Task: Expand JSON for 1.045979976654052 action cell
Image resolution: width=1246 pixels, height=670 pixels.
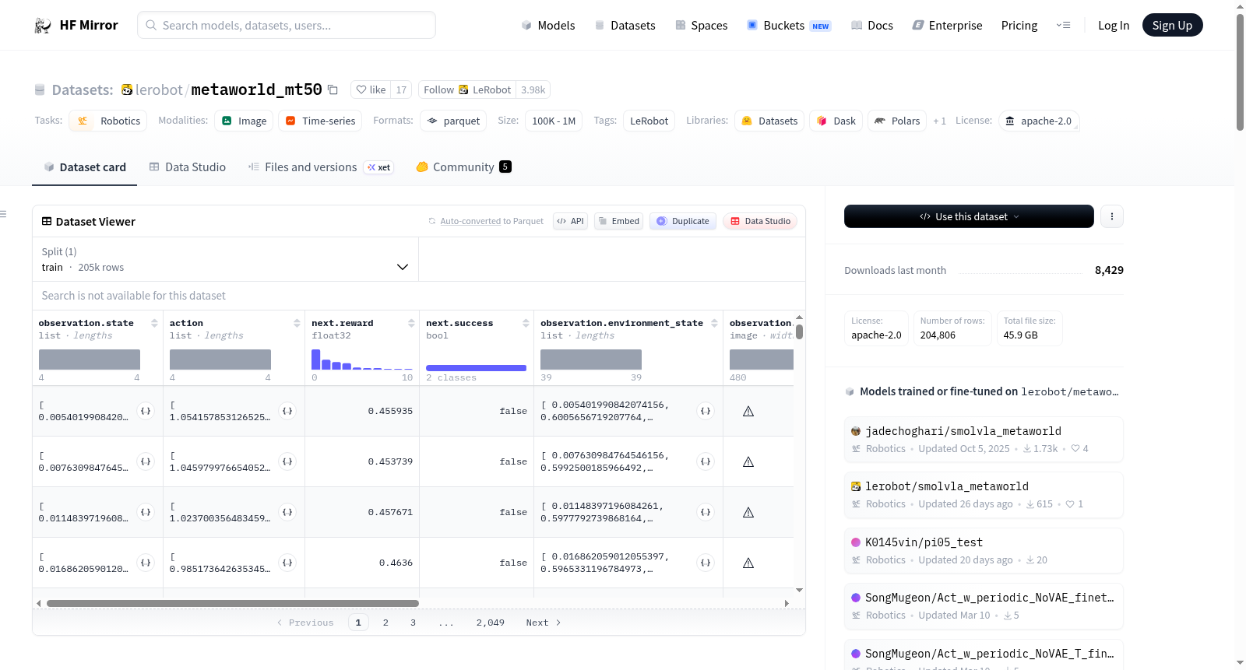Action: [287, 461]
